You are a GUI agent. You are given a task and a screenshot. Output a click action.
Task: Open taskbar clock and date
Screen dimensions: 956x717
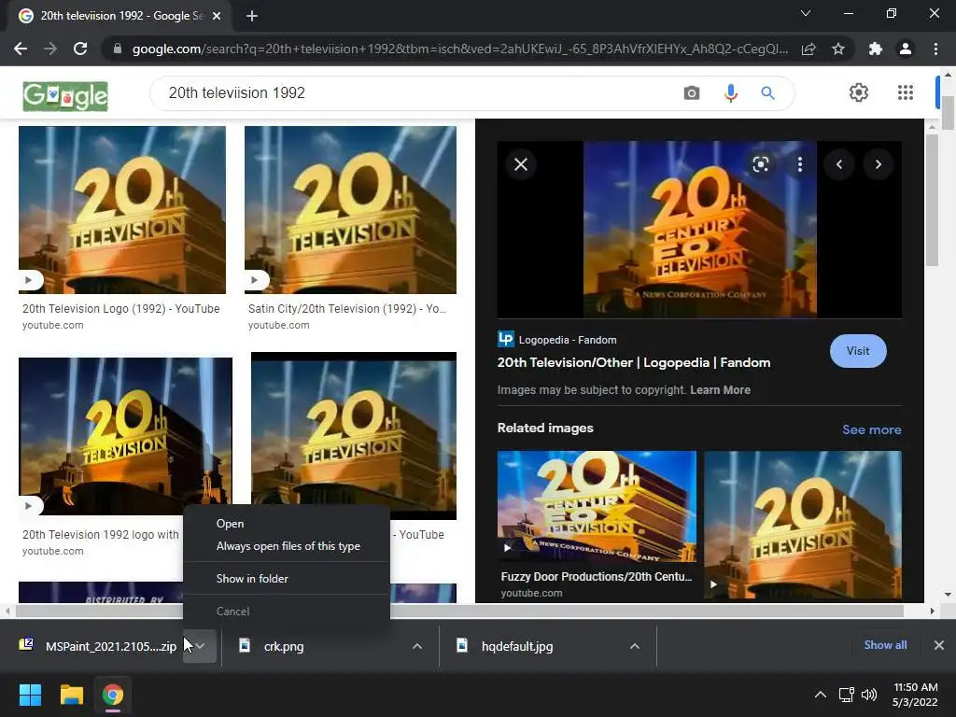915,695
